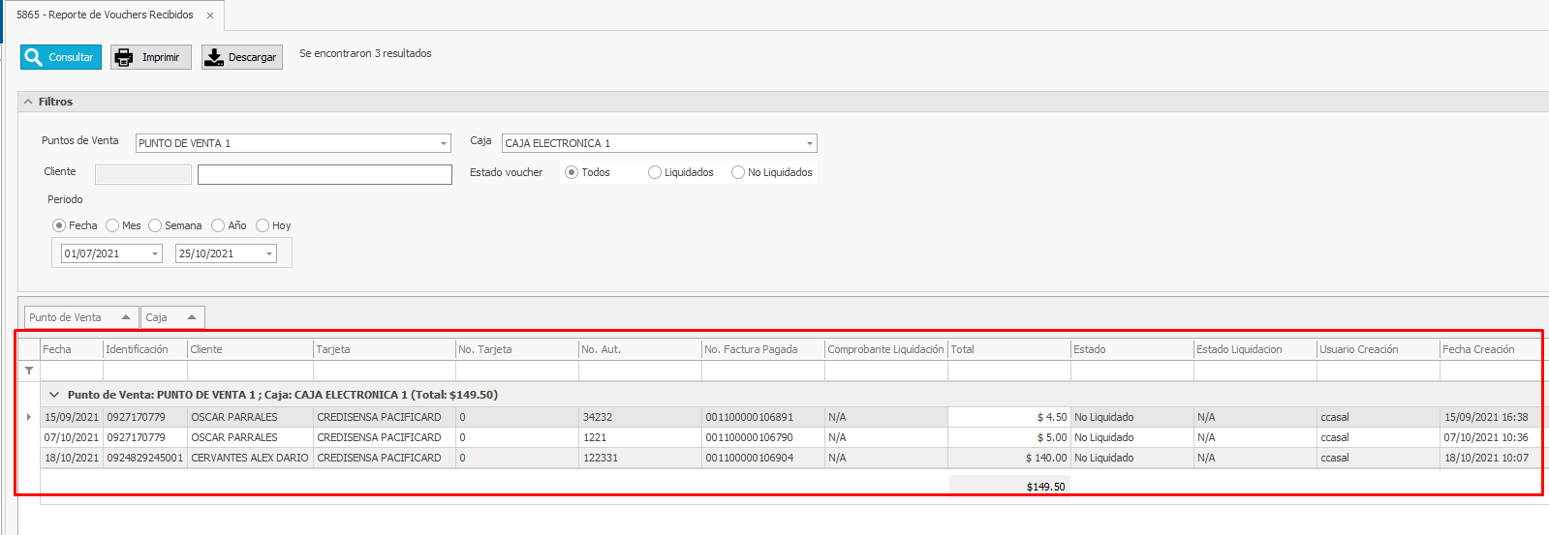1549x535 pixels.
Task: Select the Liquidados radio button
Action: pos(655,172)
